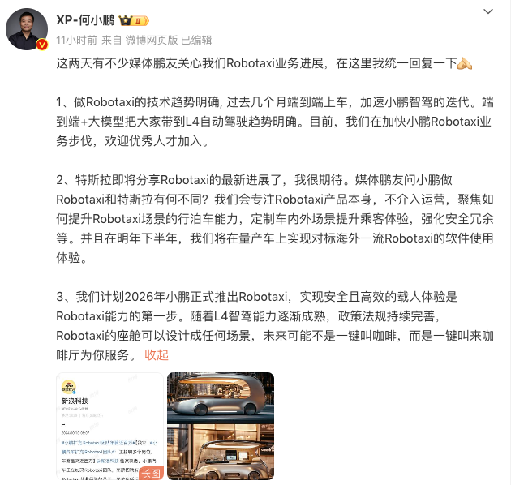The height and width of the screenshot is (485, 511).
Task: Click the intro line 这两天有不少媒体鹏友
Action: [x=264, y=63]
